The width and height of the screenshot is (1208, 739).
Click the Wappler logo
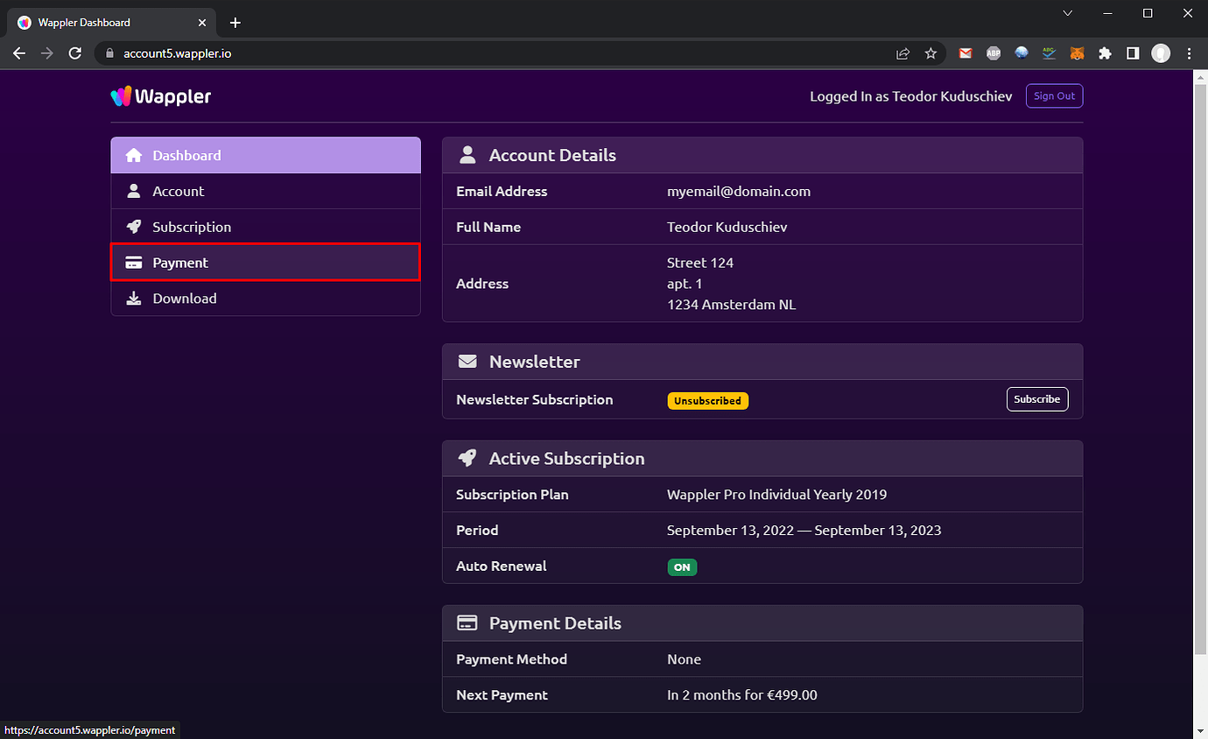point(160,96)
